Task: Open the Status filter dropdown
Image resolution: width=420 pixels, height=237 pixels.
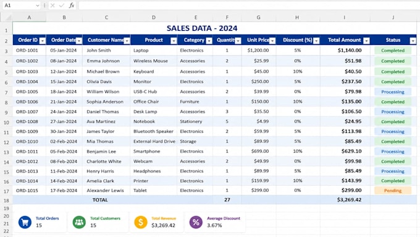Action: click(x=413, y=41)
